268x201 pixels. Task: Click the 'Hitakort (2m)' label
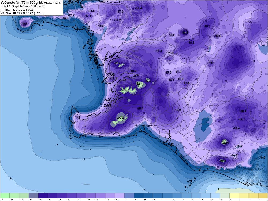[52, 3]
